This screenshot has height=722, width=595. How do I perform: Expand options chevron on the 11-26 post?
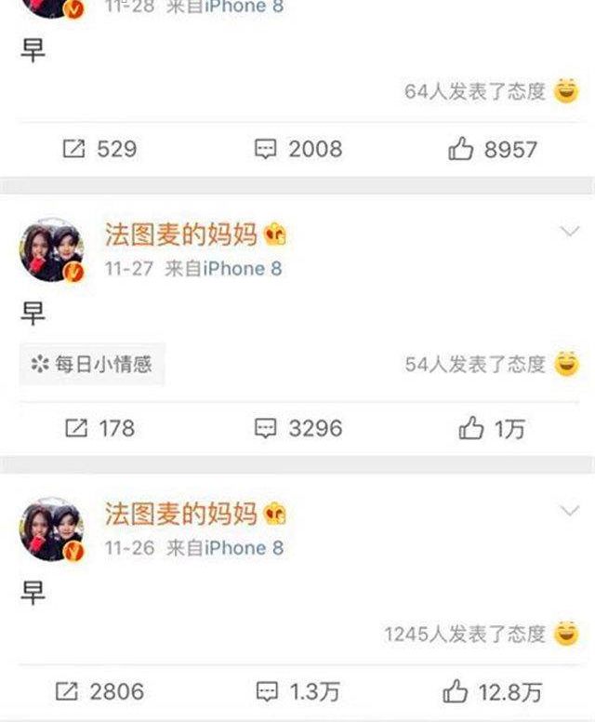[x=570, y=510]
